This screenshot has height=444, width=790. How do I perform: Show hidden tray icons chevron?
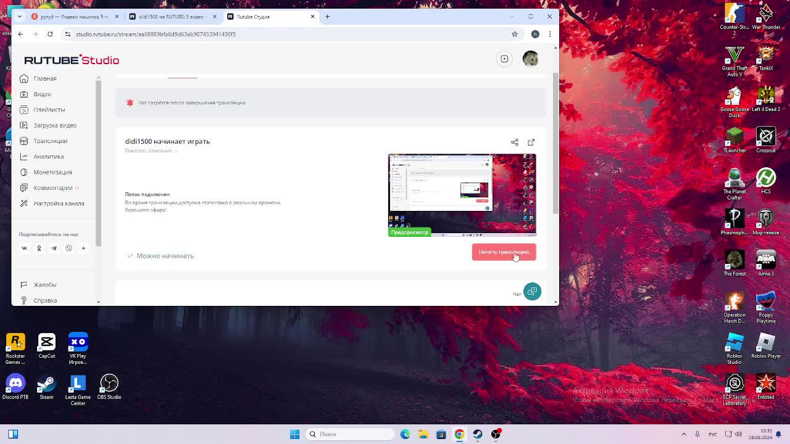(x=684, y=434)
